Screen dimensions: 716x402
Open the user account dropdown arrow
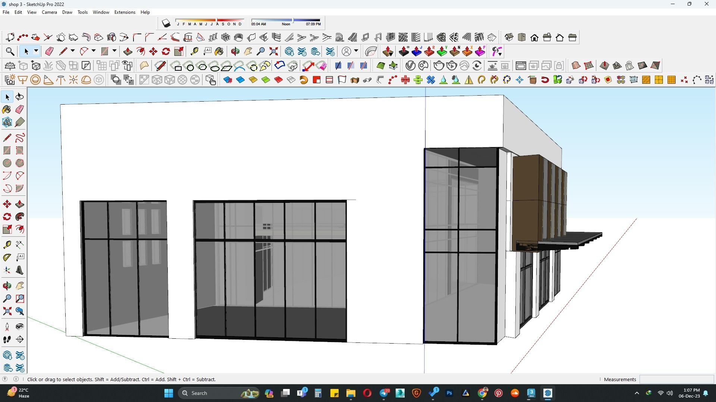356,51
